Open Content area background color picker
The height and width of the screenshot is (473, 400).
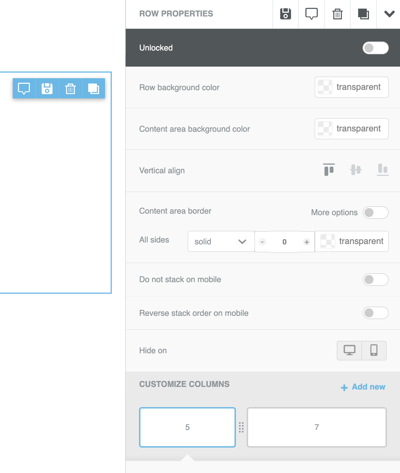pos(351,129)
